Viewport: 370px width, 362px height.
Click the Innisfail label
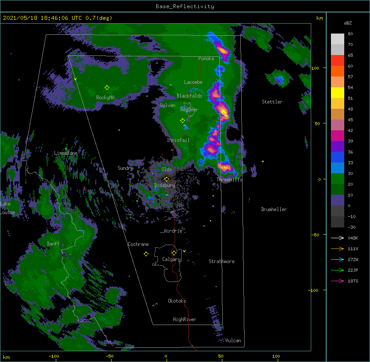[178, 140]
